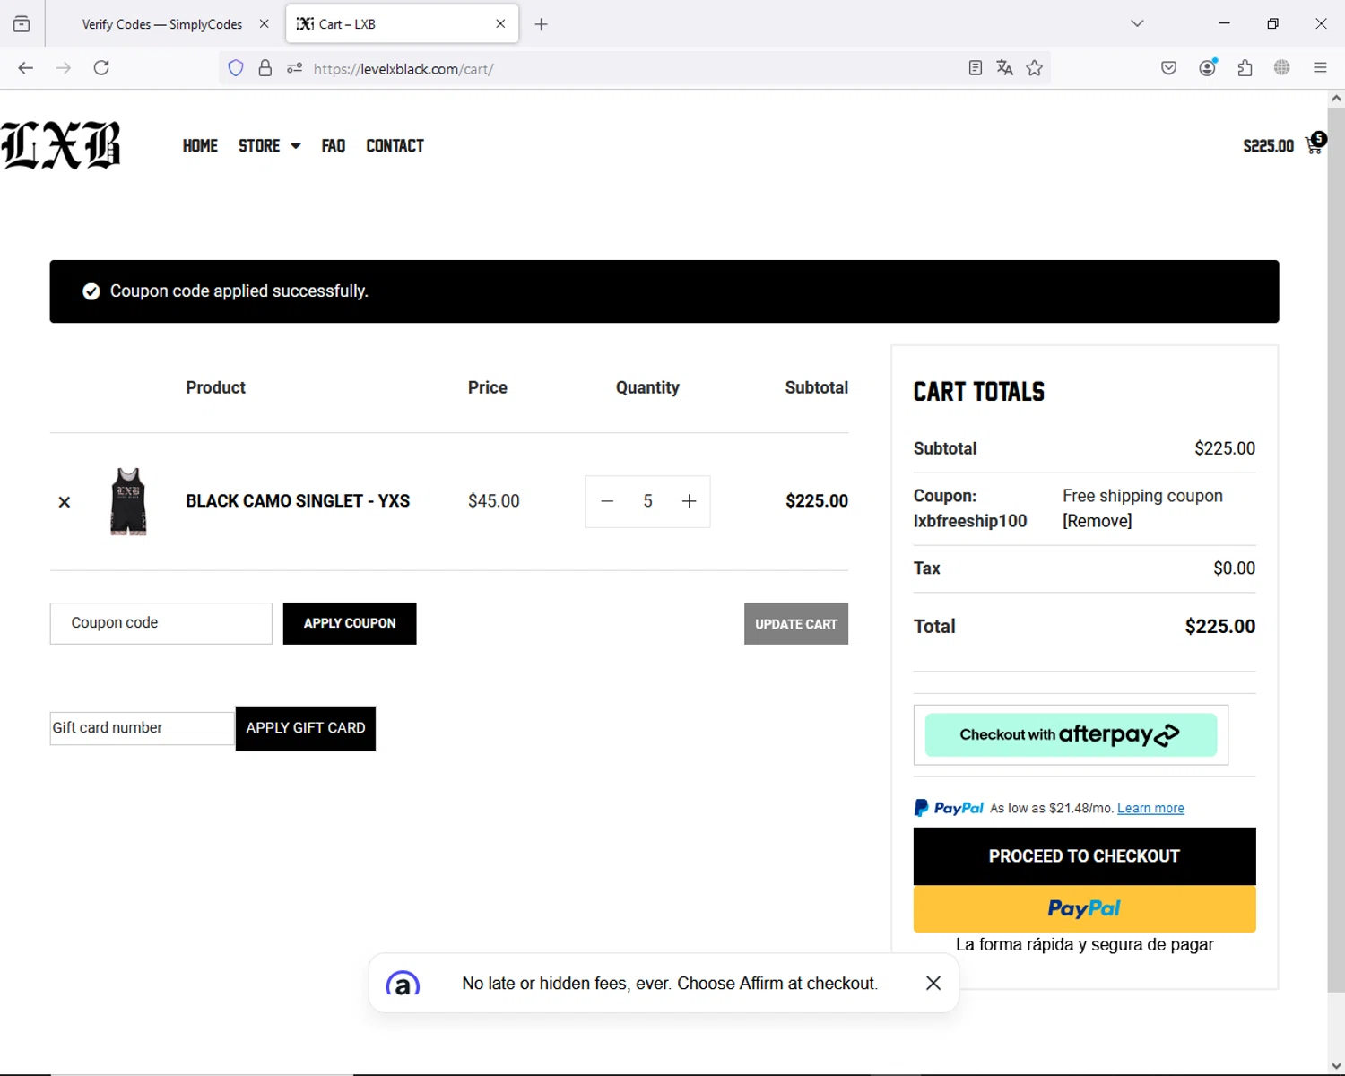Viewport: 1345px width, 1076px height.
Task: Click the PayPal logo beside monthly offer
Action: pyautogui.click(x=949, y=808)
